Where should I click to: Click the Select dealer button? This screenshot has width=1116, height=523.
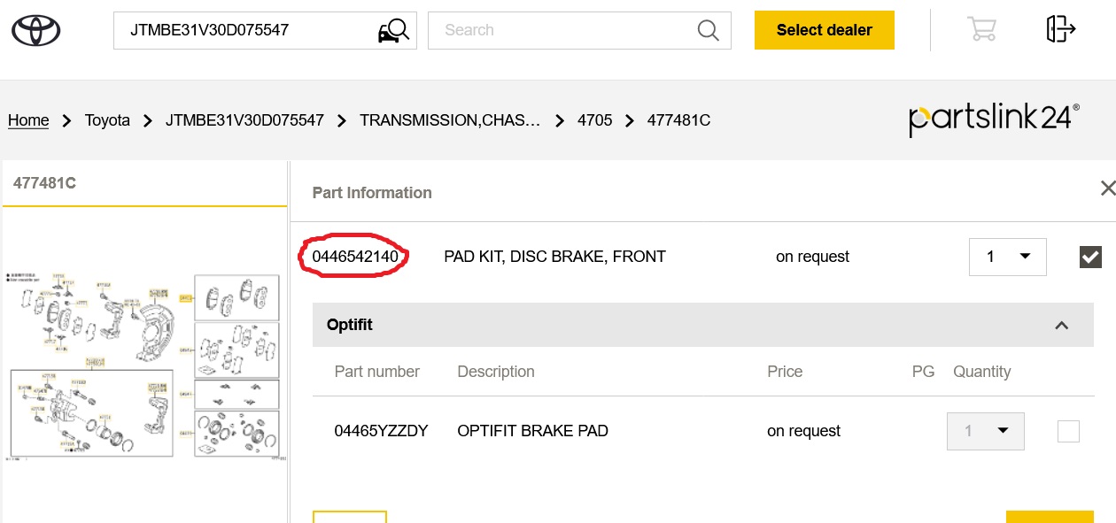click(x=824, y=29)
